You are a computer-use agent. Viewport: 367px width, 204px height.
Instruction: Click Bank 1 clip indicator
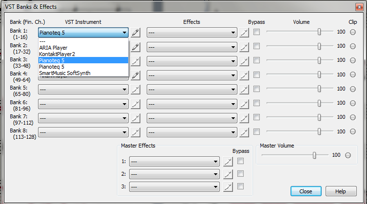tap(353, 32)
